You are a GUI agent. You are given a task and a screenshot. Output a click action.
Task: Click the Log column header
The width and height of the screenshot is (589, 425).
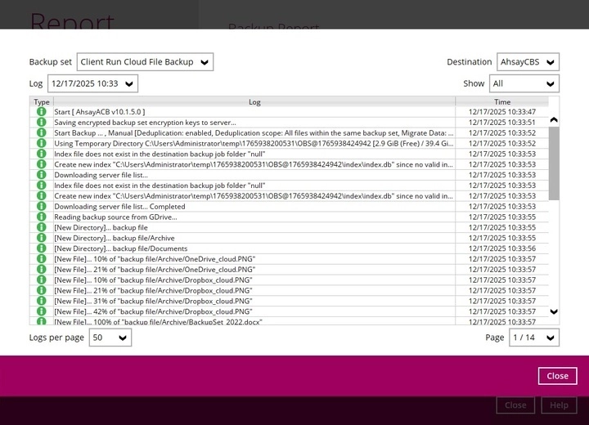(x=254, y=101)
